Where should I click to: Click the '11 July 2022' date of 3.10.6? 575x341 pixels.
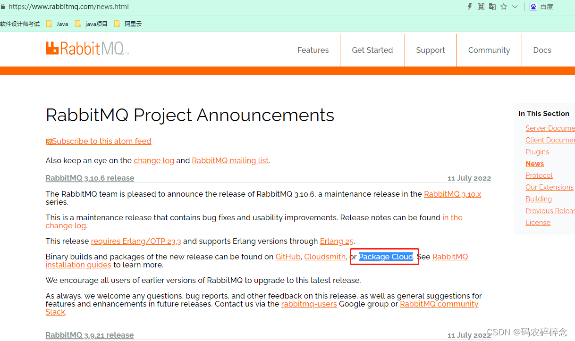point(469,178)
